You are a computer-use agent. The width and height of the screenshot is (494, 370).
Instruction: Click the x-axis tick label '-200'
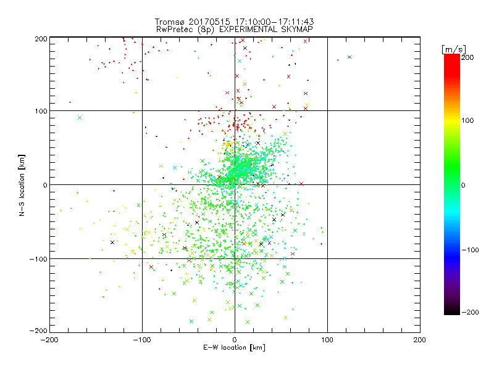pyautogui.click(x=49, y=340)
